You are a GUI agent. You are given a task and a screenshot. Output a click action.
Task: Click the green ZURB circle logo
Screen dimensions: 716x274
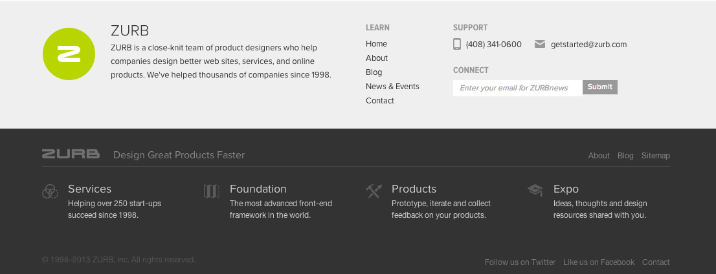69,54
